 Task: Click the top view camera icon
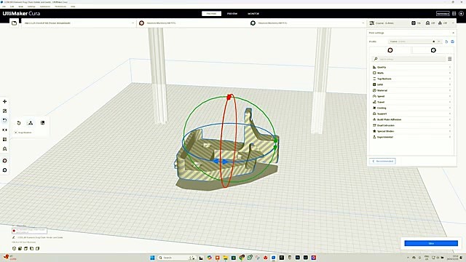[26, 248]
